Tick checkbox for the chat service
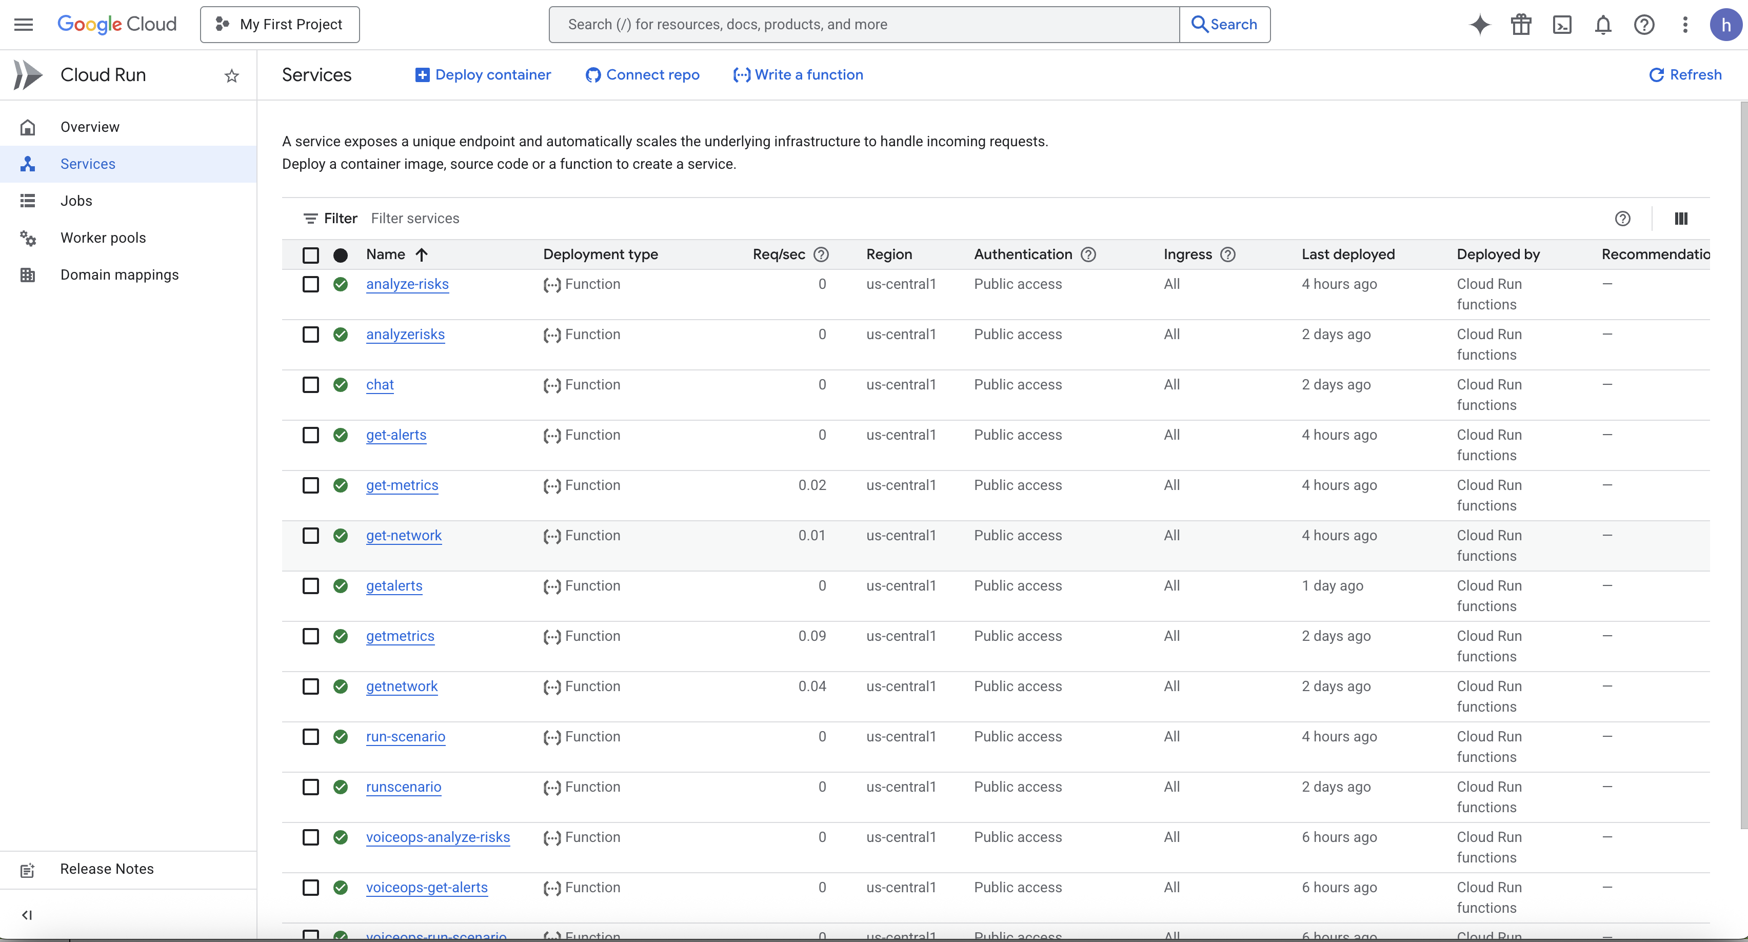This screenshot has width=1748, height=942. (311, 385)
